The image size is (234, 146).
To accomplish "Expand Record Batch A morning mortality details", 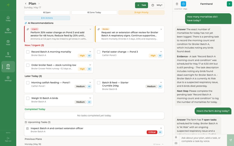I will tap(90, 52).
